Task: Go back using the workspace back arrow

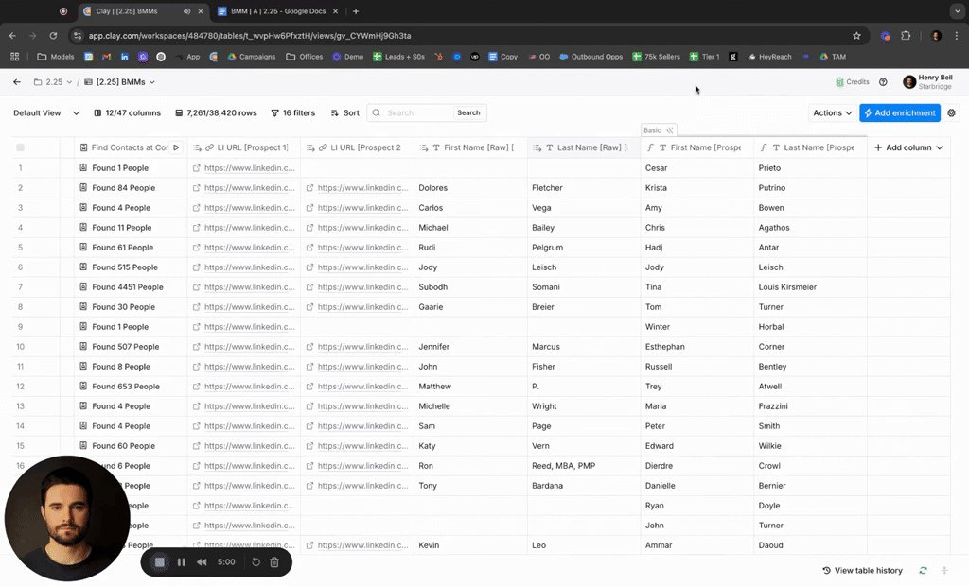Action: coord(17,82)
